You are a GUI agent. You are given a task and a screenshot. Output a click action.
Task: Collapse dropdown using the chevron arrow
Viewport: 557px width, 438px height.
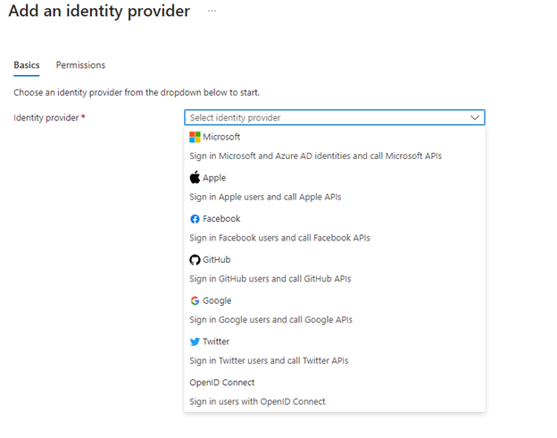pos(475,117)
